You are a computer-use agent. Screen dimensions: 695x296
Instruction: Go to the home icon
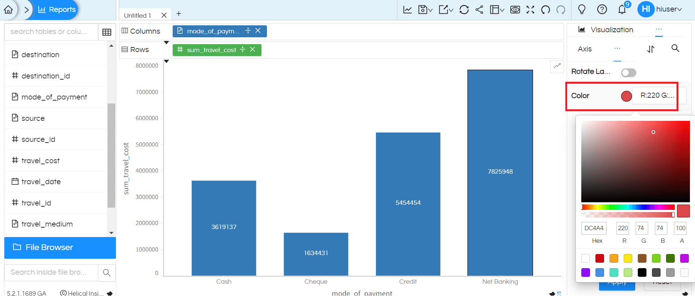(x=8, y=9)
